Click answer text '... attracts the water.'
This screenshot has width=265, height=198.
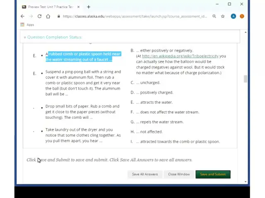click(154, 102)
